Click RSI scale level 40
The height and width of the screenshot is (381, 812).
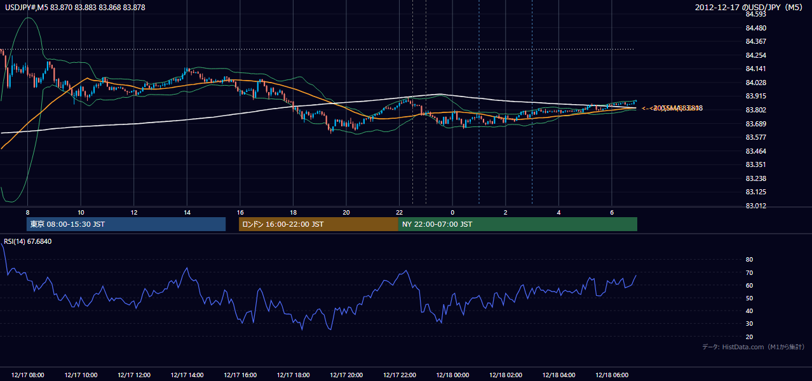click(x=749, y=311)
